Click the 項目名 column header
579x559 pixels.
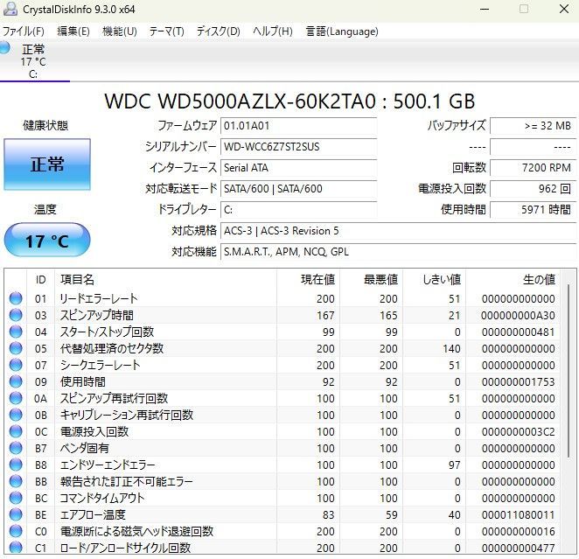click(165, 280)
